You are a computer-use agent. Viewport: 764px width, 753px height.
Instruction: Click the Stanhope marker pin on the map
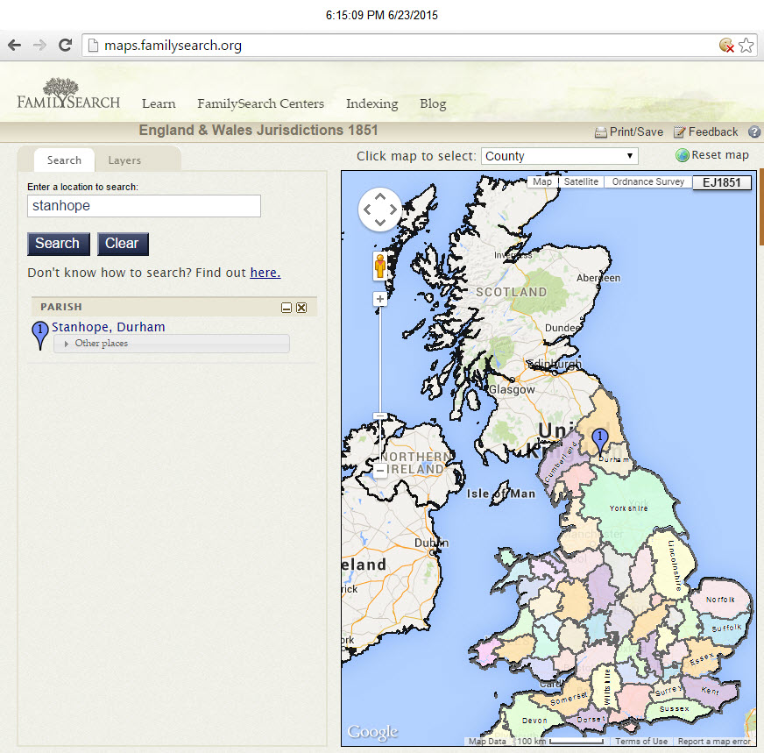pyautogui.click(x=599, y=437)
